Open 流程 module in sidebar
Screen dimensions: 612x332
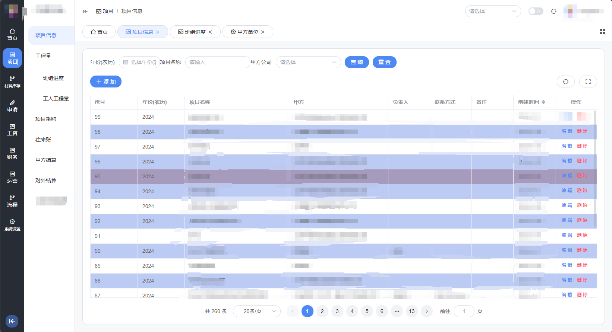click(12, 201)
